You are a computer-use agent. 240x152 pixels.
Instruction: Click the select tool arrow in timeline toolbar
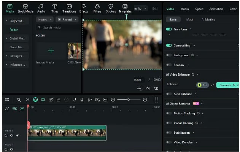pyautogui.click(x=19, y=100)
